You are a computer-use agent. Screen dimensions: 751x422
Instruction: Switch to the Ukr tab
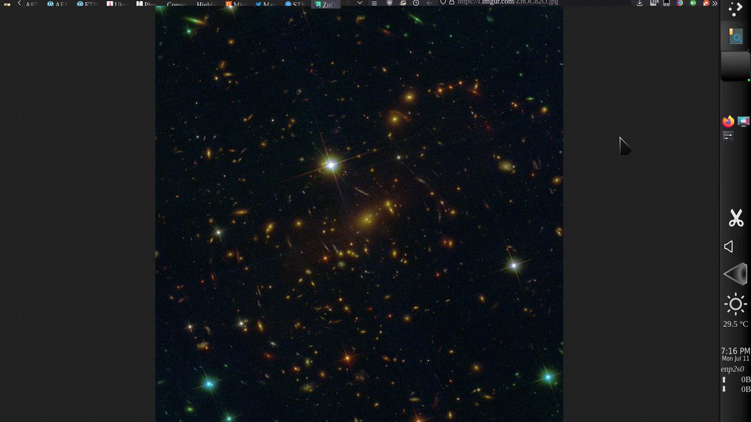point(117,4)
